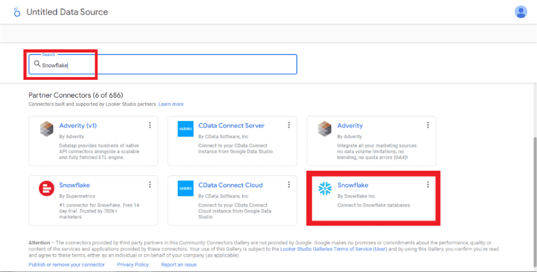Click 'Connectors built and supported' subtitle text

[93, 104]
